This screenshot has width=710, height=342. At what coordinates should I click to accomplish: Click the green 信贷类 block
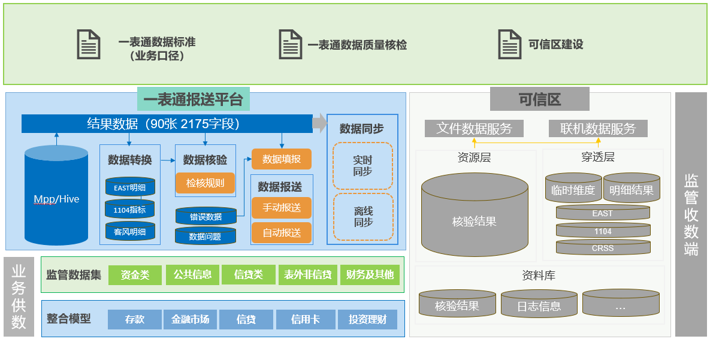tap(249, 275)
